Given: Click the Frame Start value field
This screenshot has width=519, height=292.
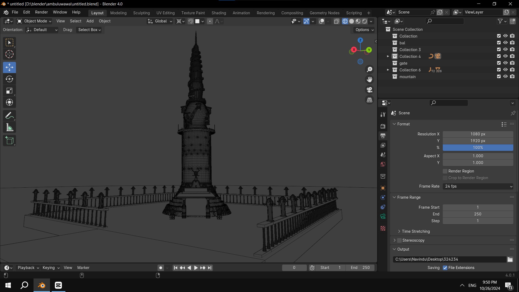Looking at the screenshot, I should (x=478, y=207).
